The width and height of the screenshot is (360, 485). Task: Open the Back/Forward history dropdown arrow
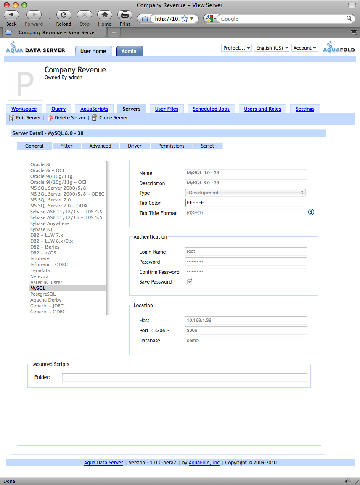pyautogui.click(x=50, y=18)
